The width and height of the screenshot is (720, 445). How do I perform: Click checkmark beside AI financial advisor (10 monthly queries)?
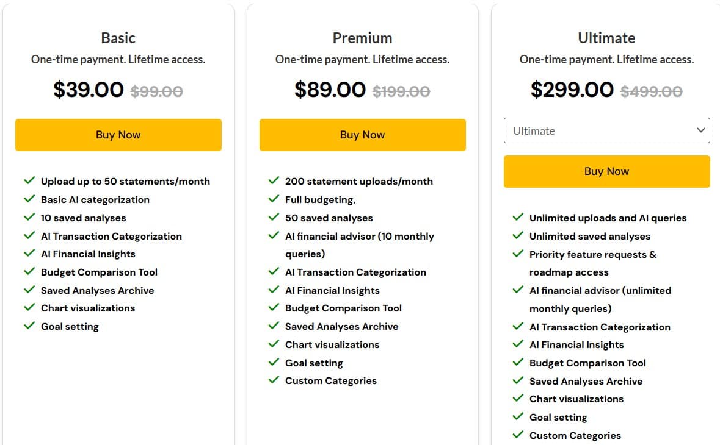274,236
